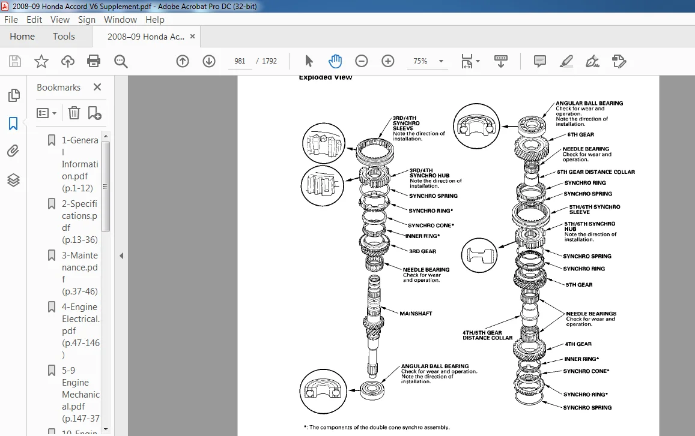Click the Bookmarks panel title
The width and height of the screenshot is (695, 436).
point(58,87)
